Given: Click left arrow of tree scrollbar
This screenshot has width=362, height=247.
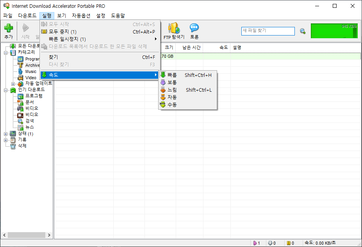Looking at the screenshot, I should click(x=4, y=235).
